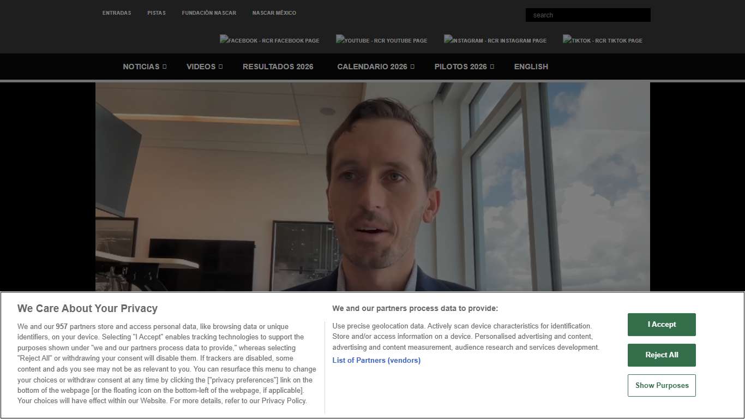Expand the Videos dropdown menu
745x419 pixels.
[x=205, y=67]
